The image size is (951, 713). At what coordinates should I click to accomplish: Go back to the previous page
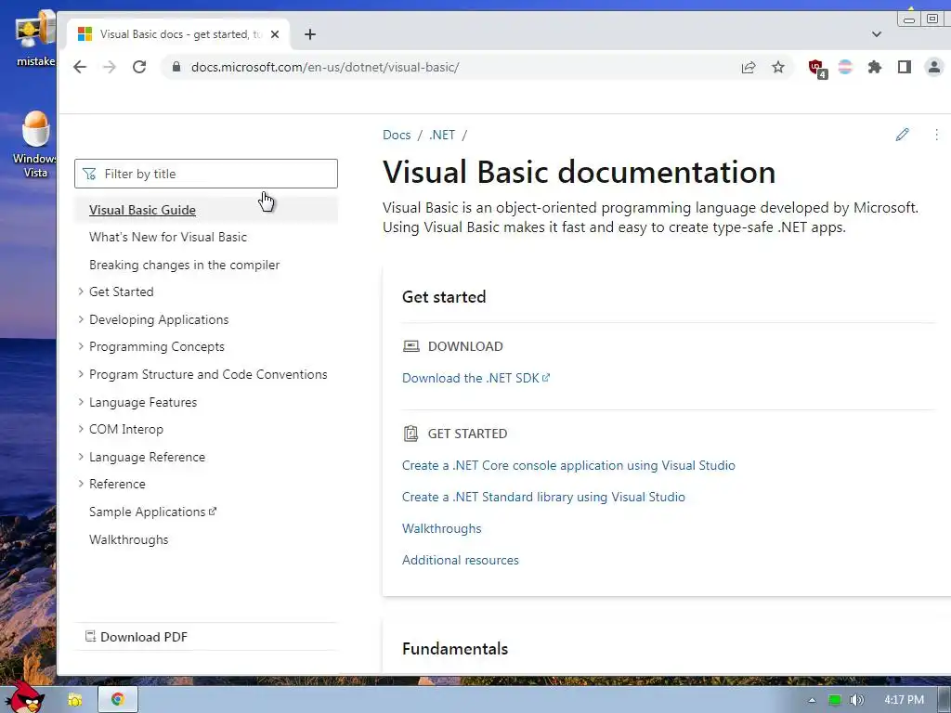80,67
